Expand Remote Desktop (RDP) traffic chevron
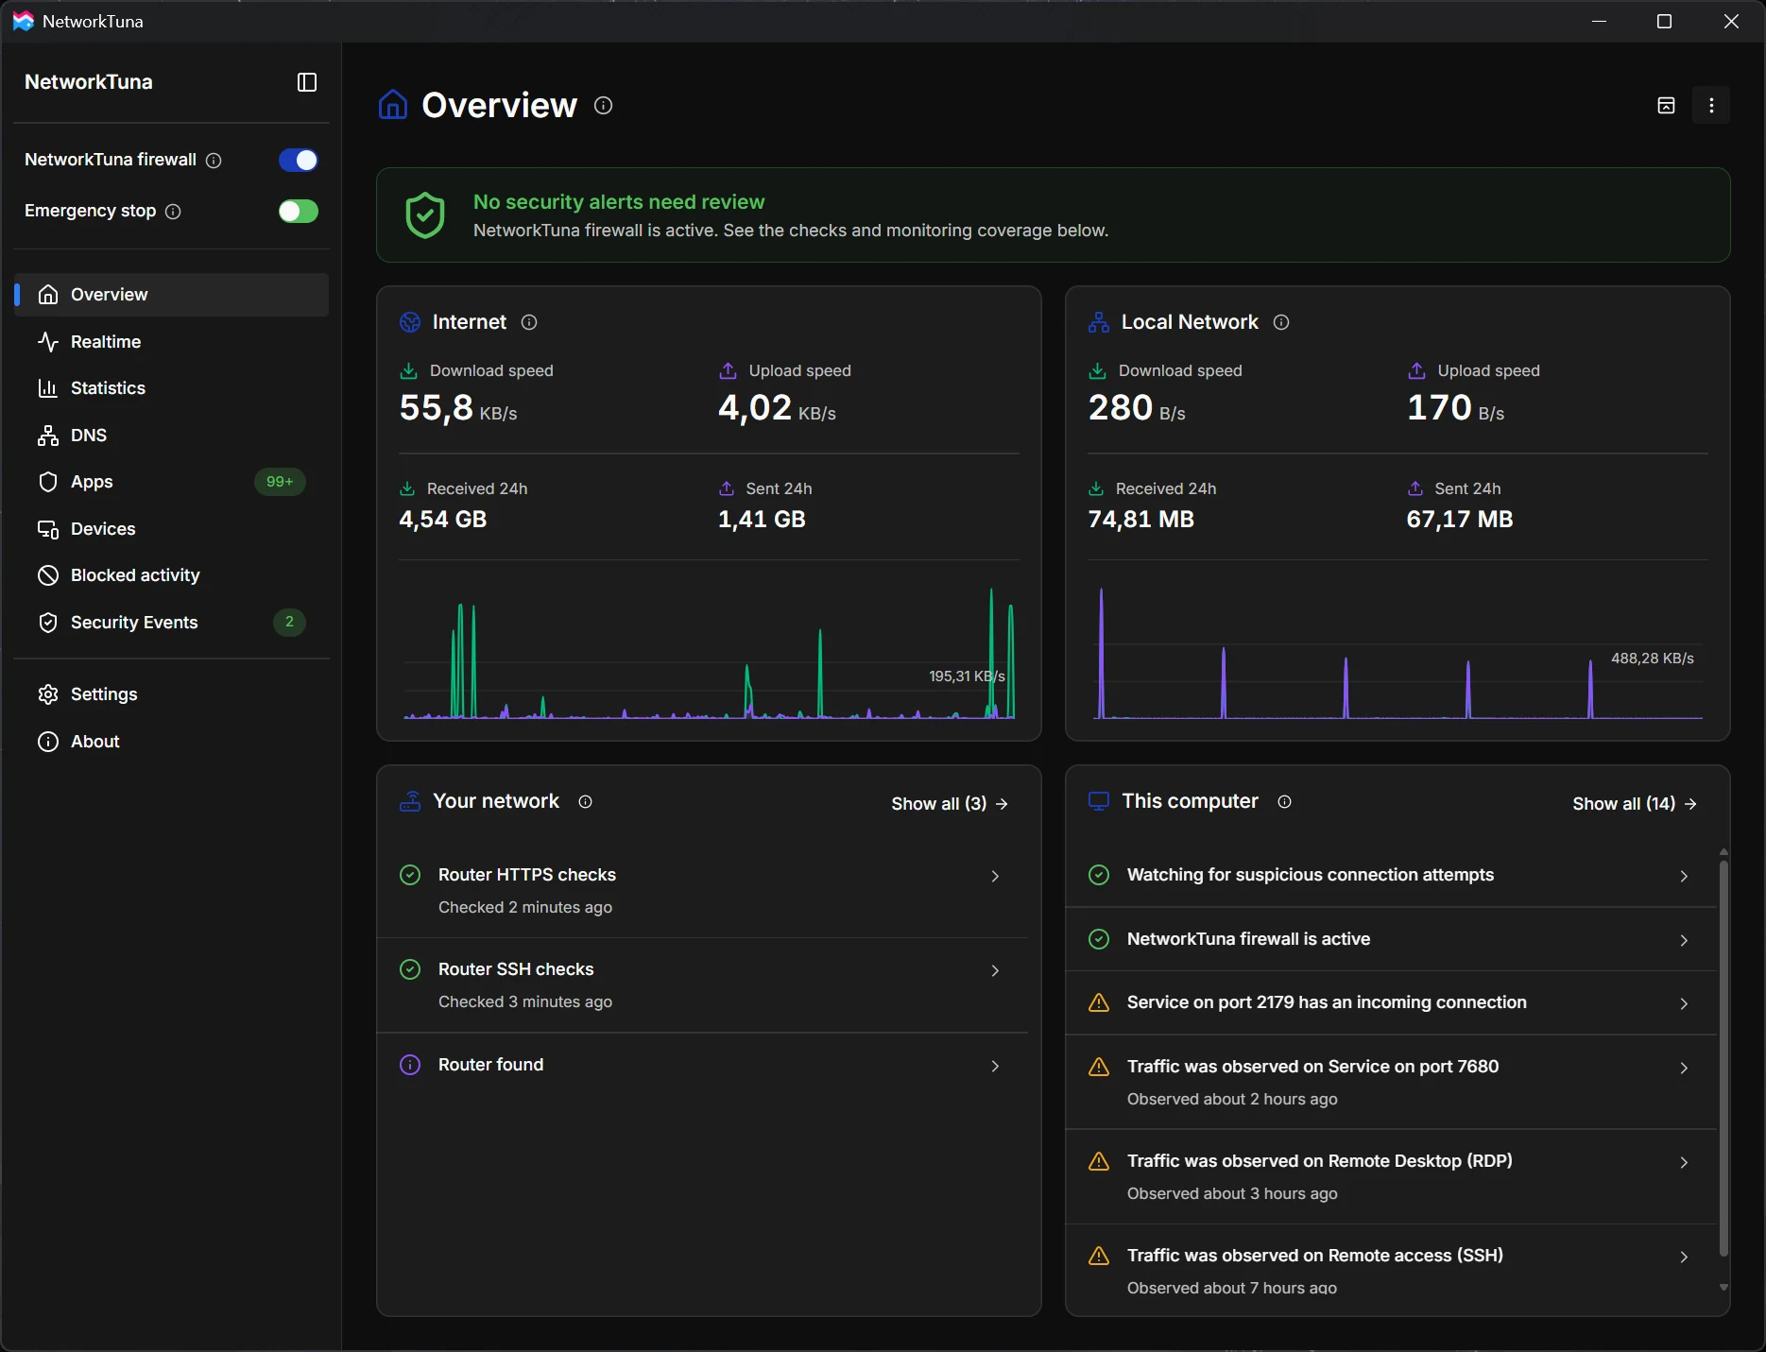This screenshot has height=1352, width=1766. pos(1684,1163)
